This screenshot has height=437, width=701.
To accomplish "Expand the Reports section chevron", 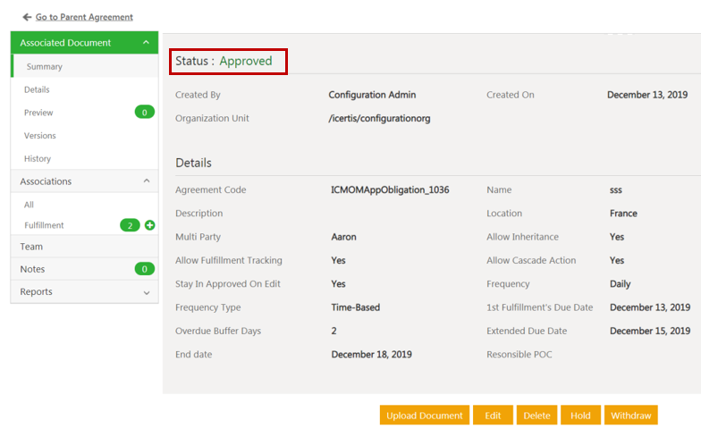I will [146, 292].
